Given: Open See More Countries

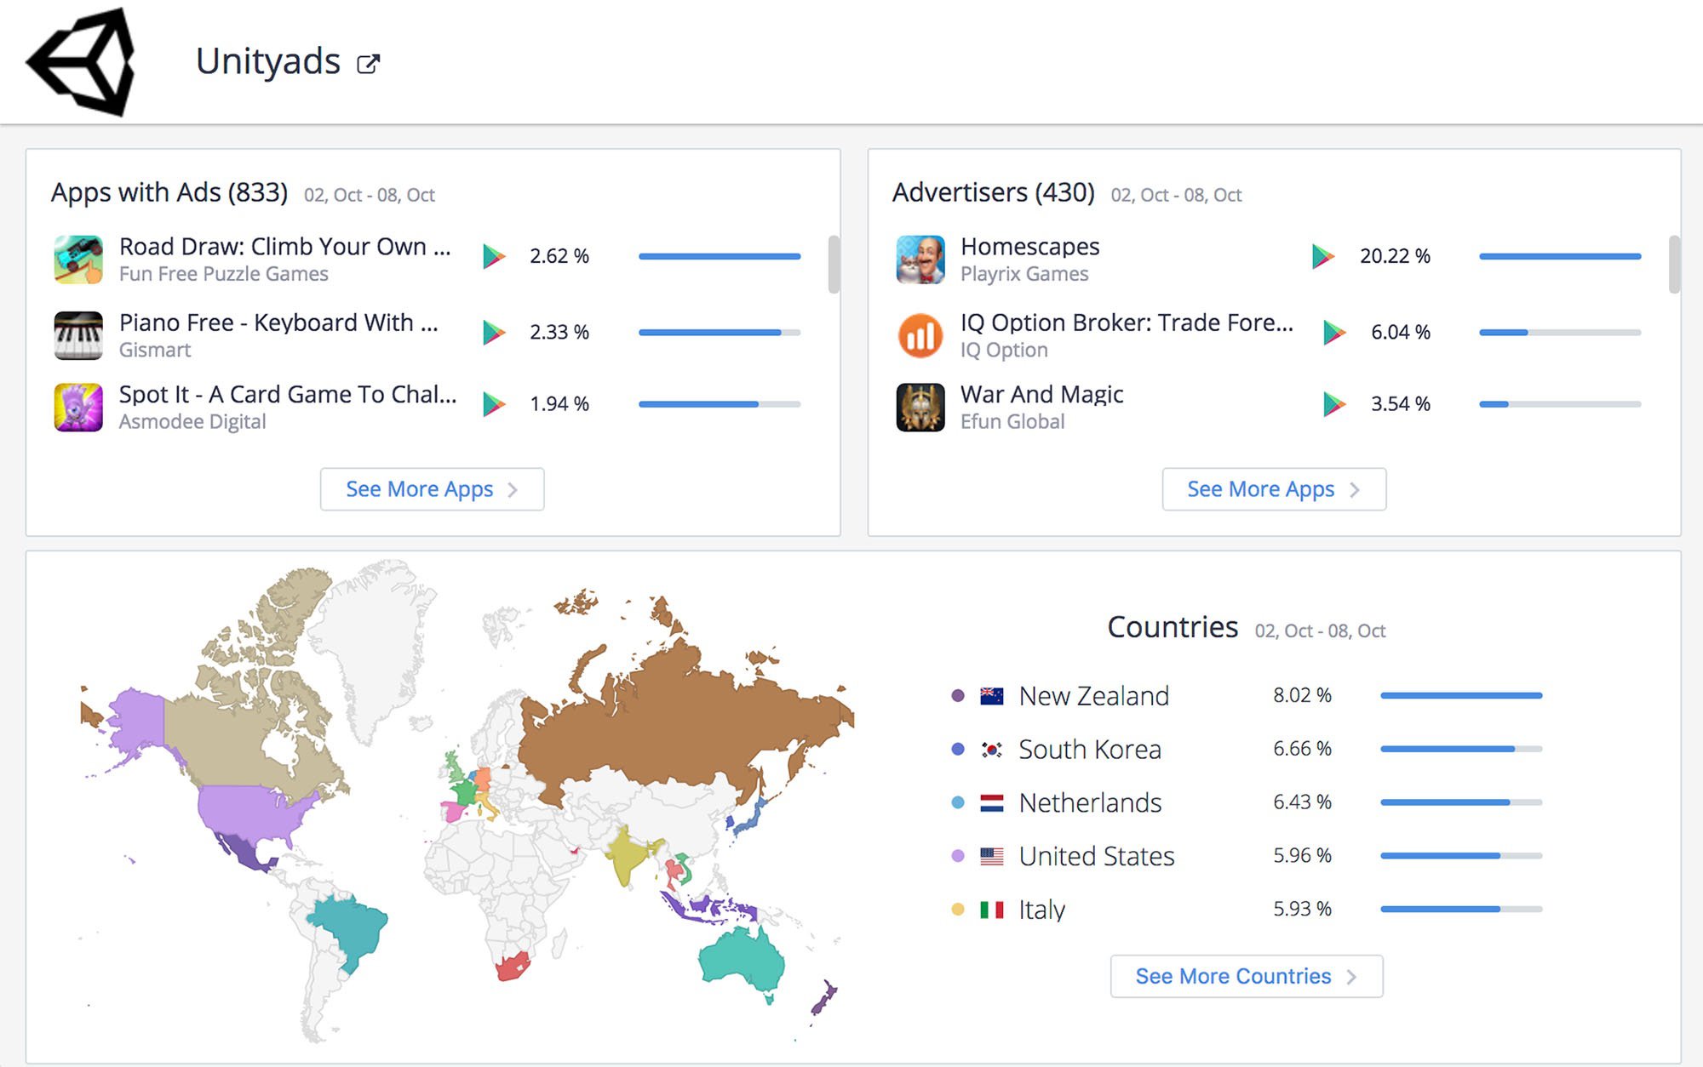Looking at the screenshot, I should (x=1247, y=976).
